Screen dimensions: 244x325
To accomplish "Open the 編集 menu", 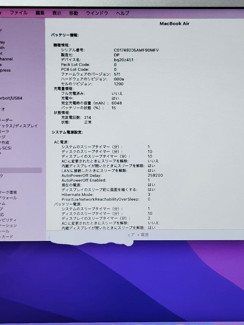I will click(39, 13).
